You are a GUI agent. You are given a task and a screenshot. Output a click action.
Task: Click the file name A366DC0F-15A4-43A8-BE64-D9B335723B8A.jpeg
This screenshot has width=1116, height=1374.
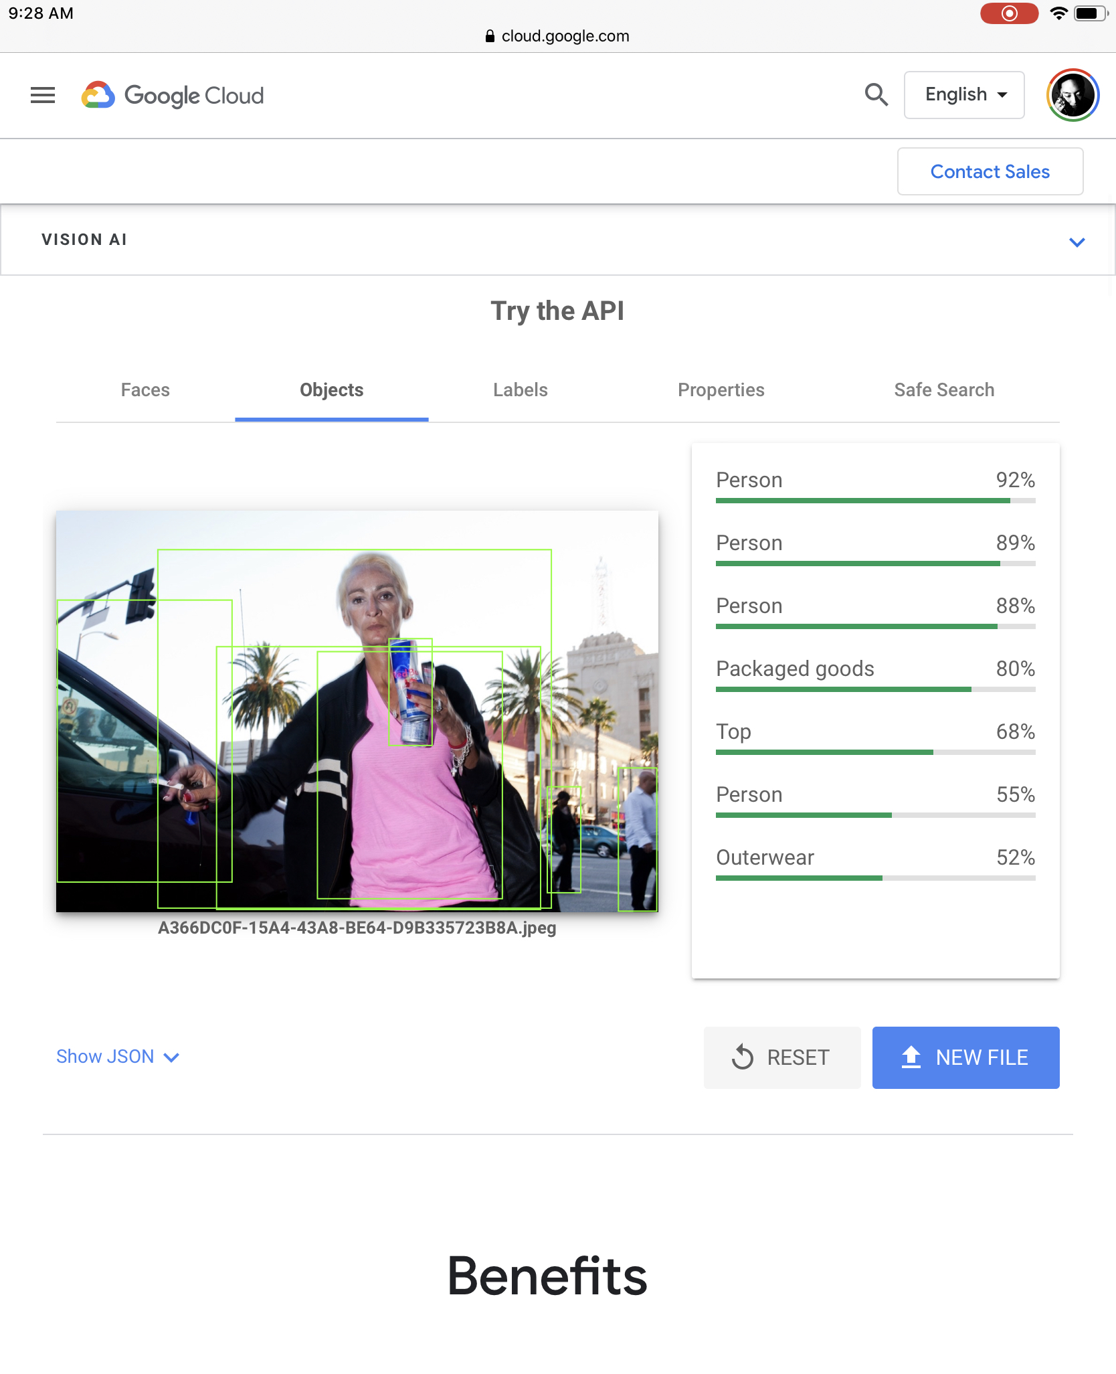click(357, 928)
